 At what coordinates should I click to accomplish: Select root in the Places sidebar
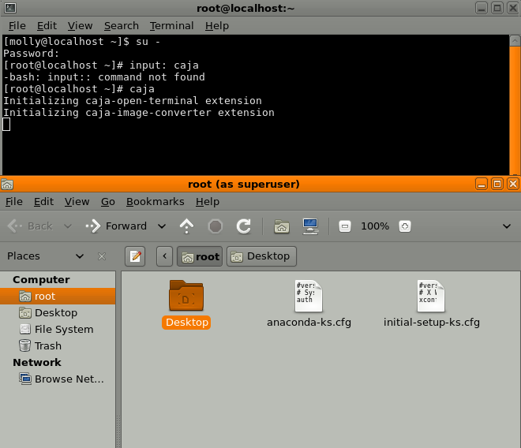[x=58, y=296]
